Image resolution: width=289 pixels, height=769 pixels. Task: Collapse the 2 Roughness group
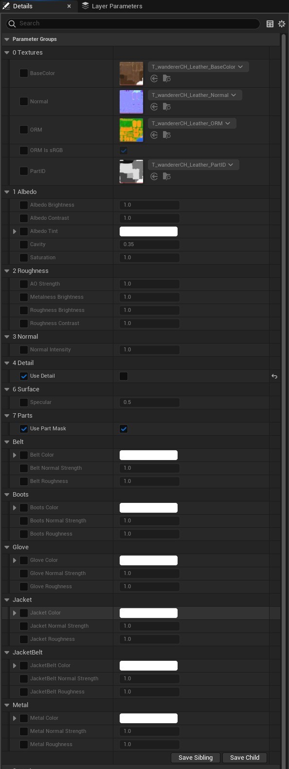tap(7, 271)
